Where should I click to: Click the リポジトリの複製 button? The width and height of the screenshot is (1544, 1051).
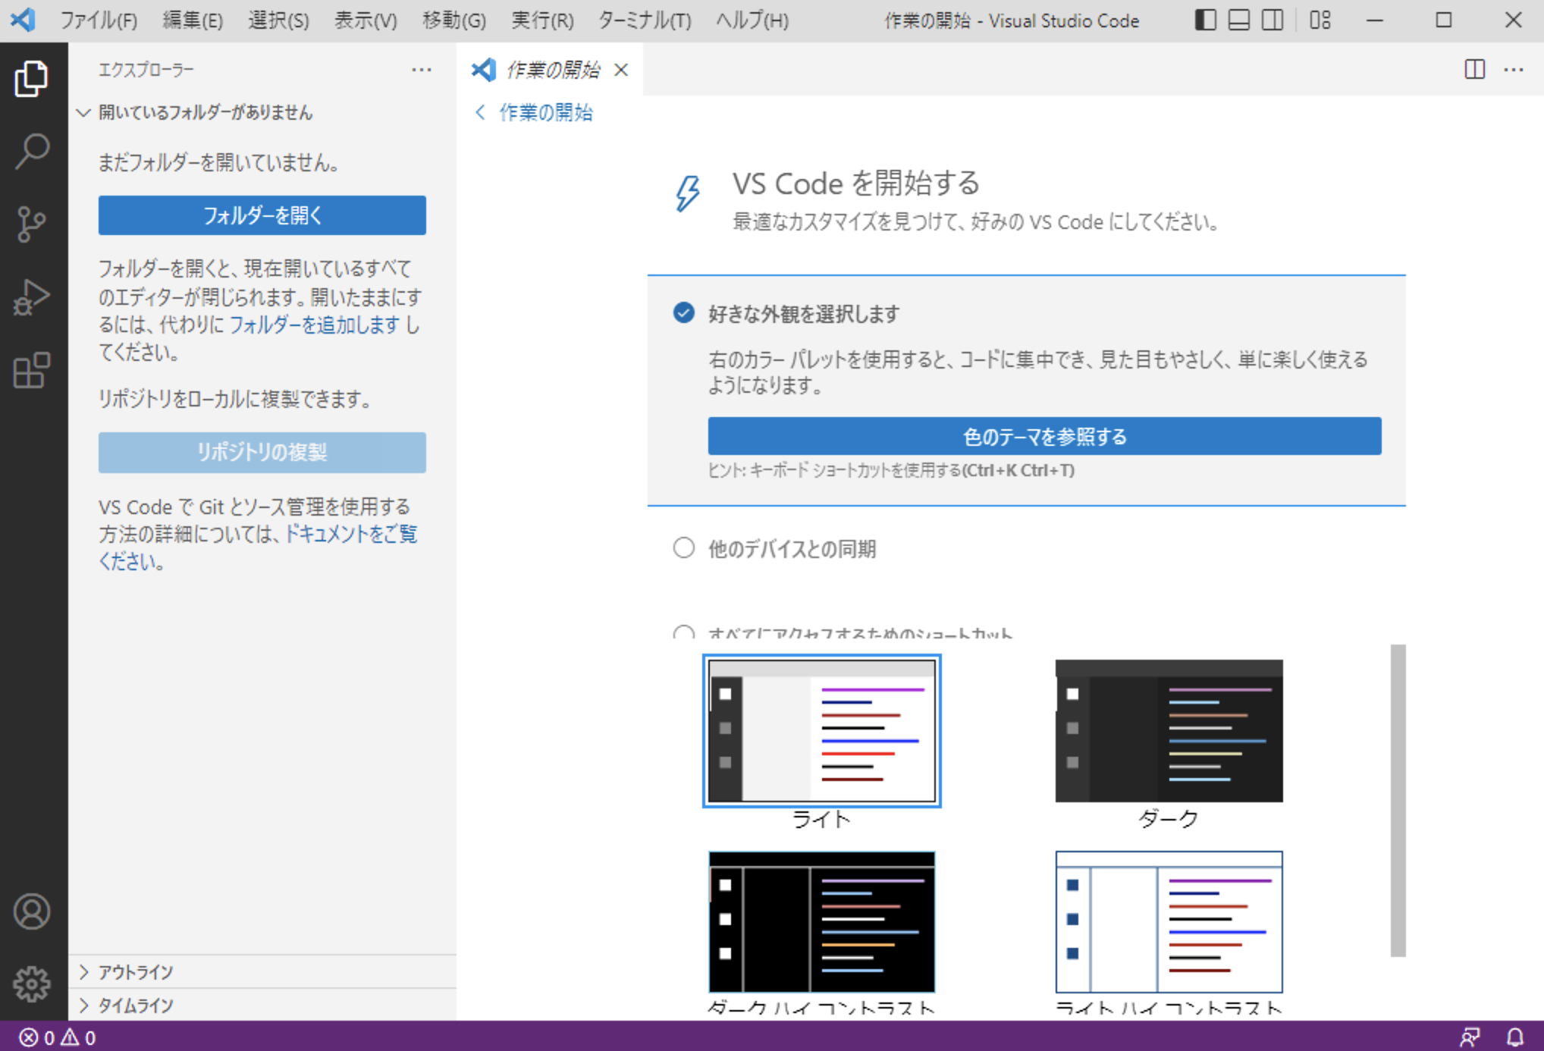coord(262,453)
